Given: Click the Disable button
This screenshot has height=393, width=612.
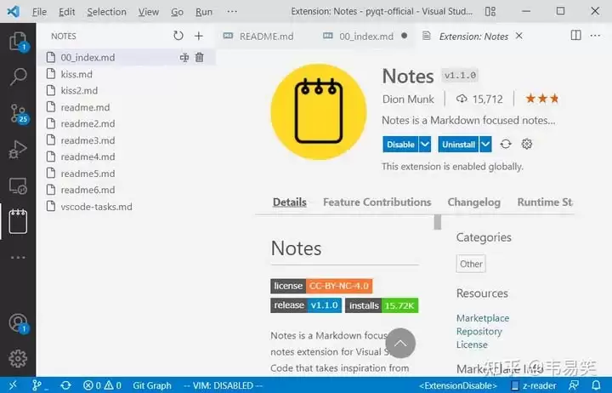Looking at the screenshot, I should (400, 144).
